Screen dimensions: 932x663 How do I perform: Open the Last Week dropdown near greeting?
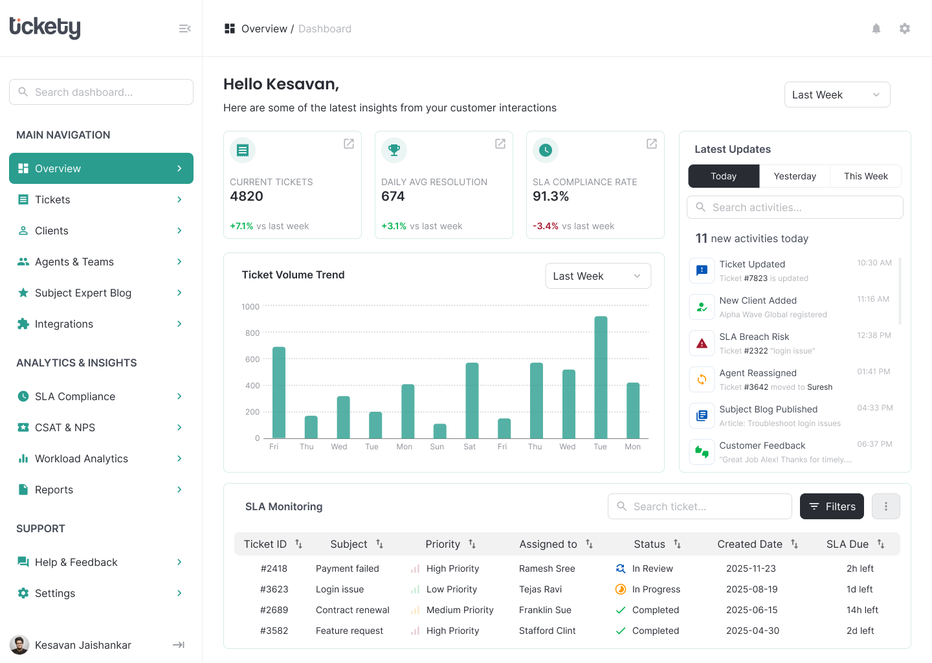point(837,95)
